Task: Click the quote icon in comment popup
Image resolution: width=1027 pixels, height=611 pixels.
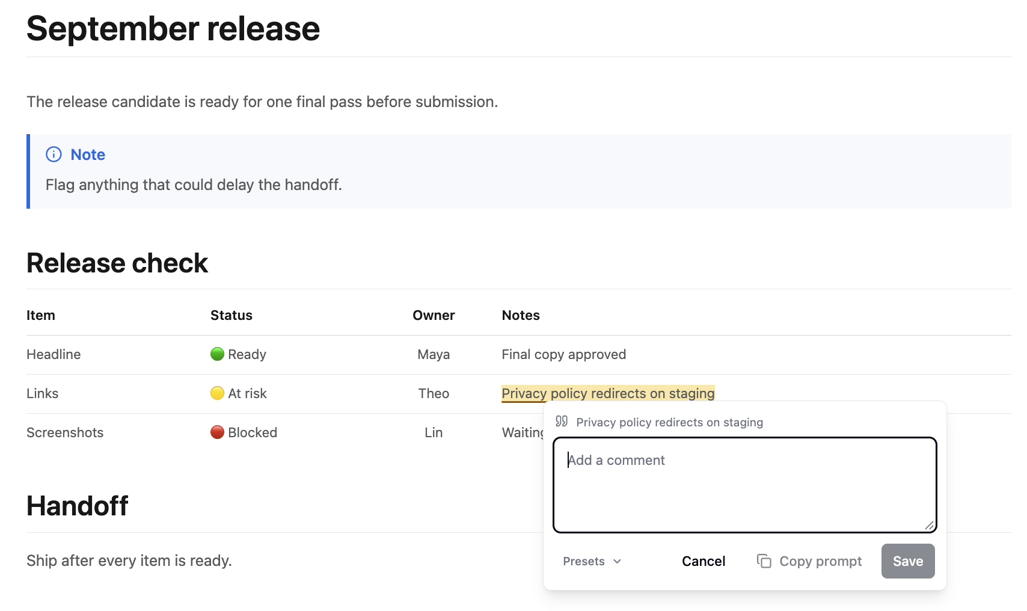Action: tap(562, 421)
